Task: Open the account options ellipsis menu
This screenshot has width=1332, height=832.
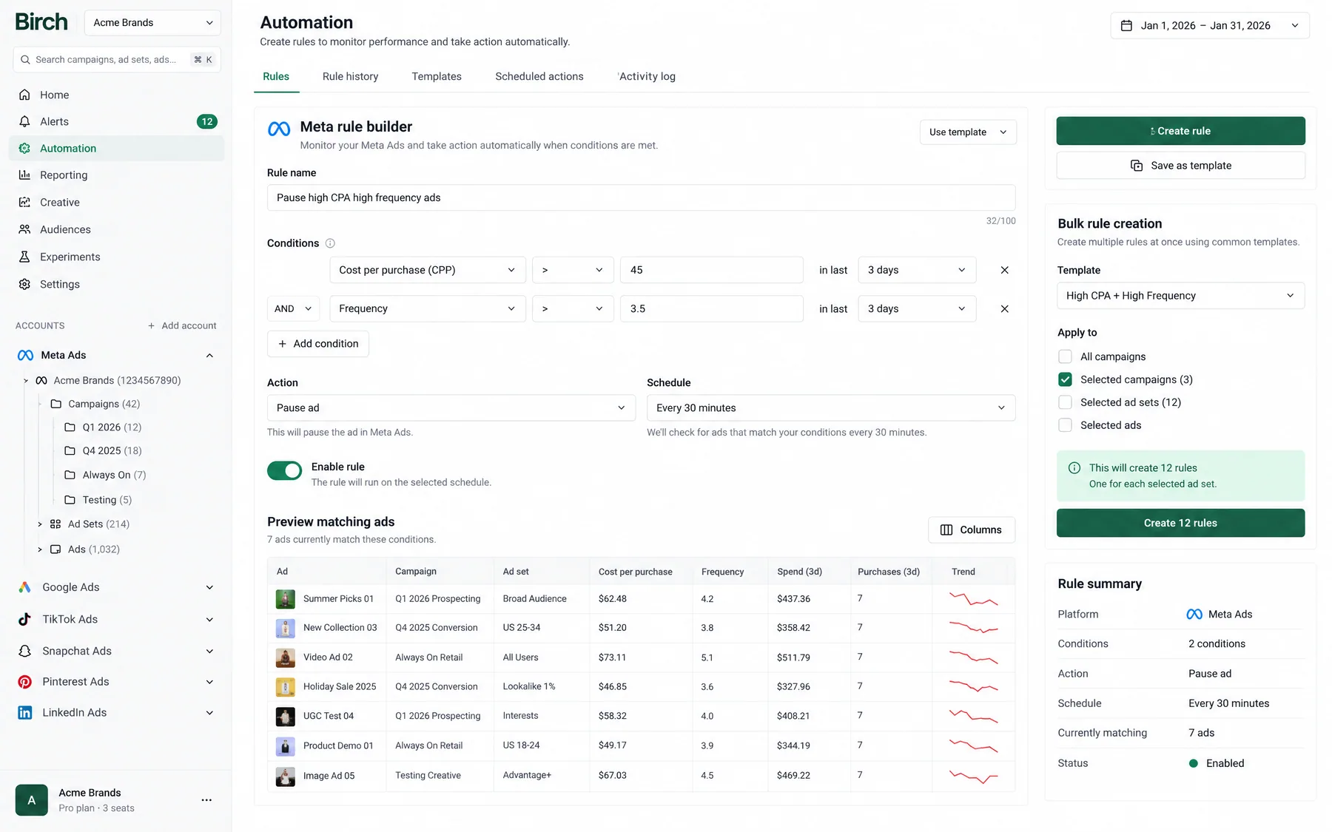Action: click(x=206, y=800)
